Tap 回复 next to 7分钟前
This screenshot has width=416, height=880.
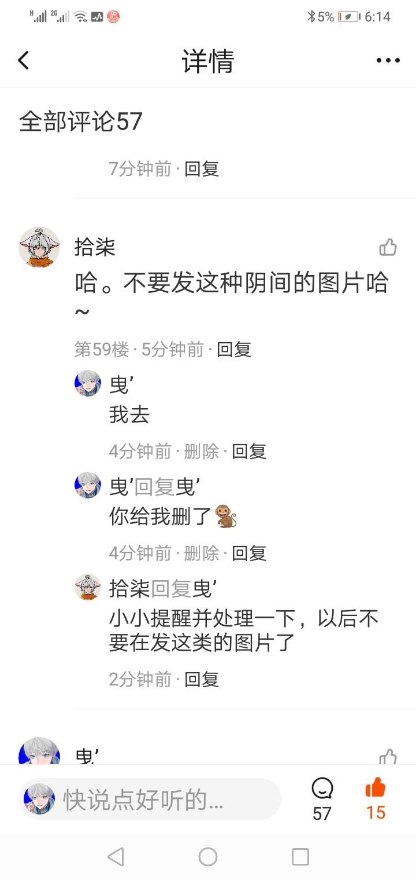[x=202, y=168]
